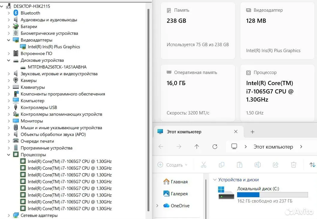The height and width of the screenshot is (219, 317).
Task: Select Звуковые, игровые и видеоустройства category
Action: point(59,74)
